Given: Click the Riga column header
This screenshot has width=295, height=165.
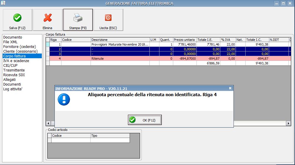Looking at the screenshot, I should click(56, 40).
